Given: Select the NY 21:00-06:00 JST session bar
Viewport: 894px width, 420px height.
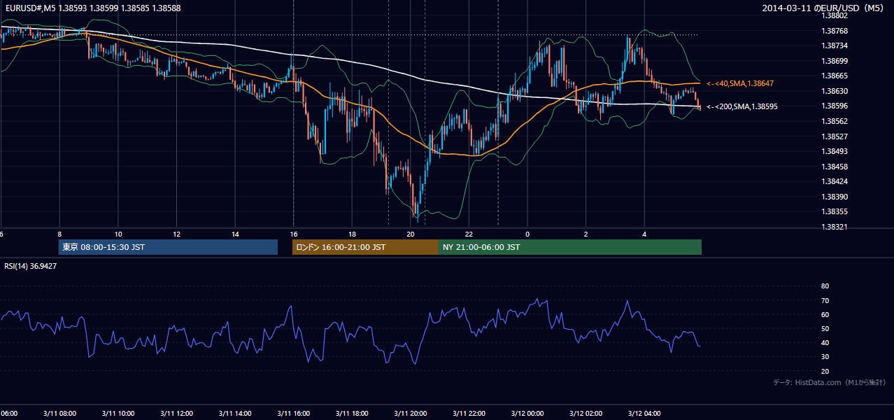Looking at the screenshot, I should 570,247.
